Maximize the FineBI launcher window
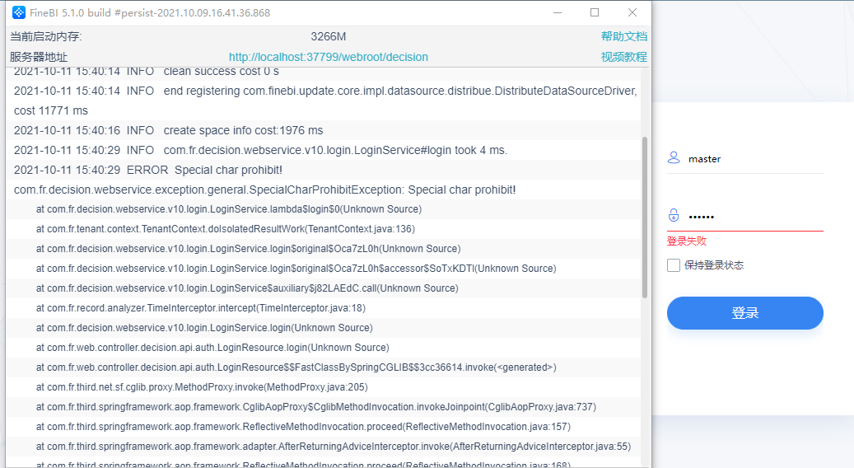The width and height of the screenshot is (854, 468). click(595, 12)
